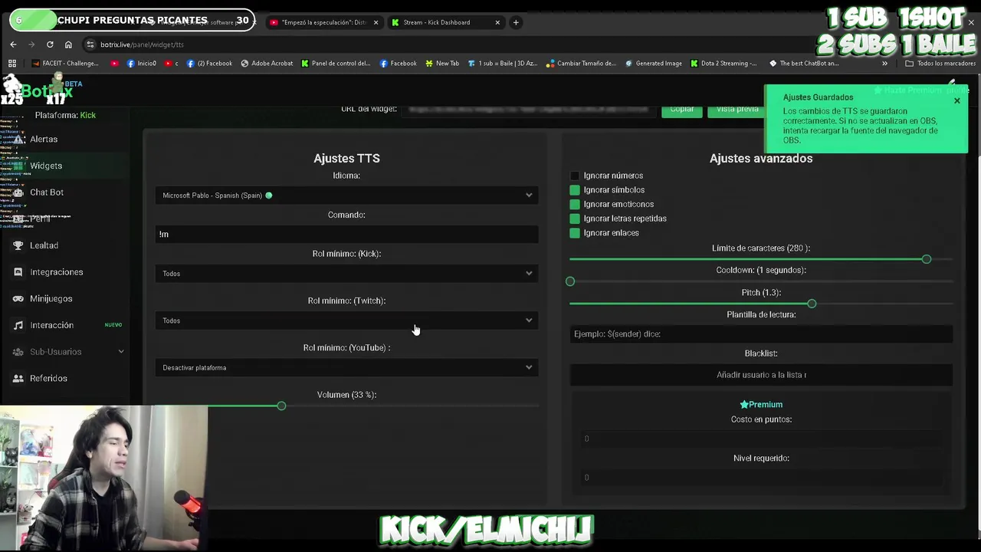Open the Rol mínimo (Kick) dropdown

click(x=346, y=274)
